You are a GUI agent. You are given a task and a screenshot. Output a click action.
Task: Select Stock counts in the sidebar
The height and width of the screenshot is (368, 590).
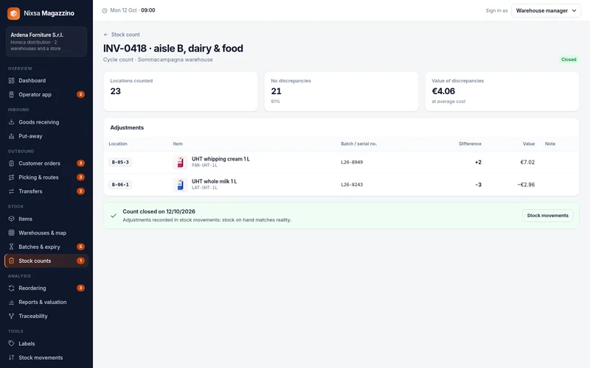tap(46, 261)
